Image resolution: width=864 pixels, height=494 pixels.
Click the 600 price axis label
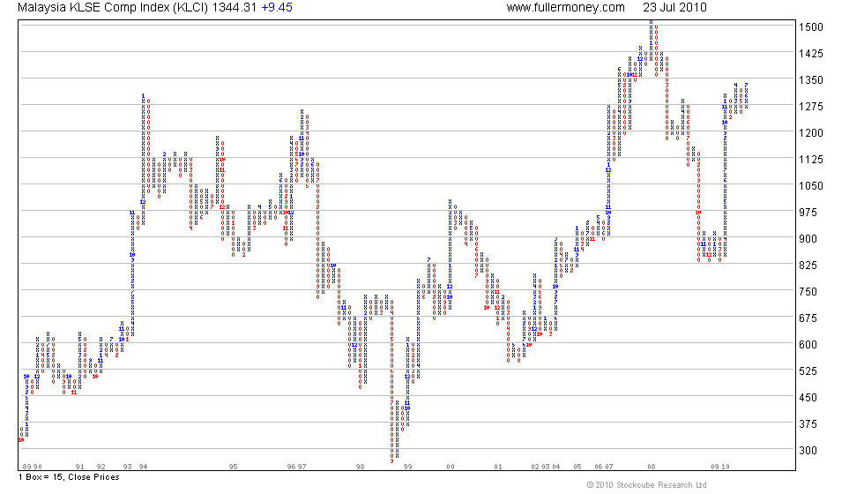click(x=808, y=345)
